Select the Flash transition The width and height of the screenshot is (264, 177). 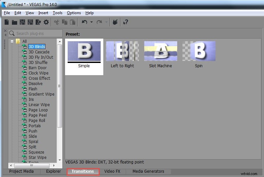click(33, 89)
